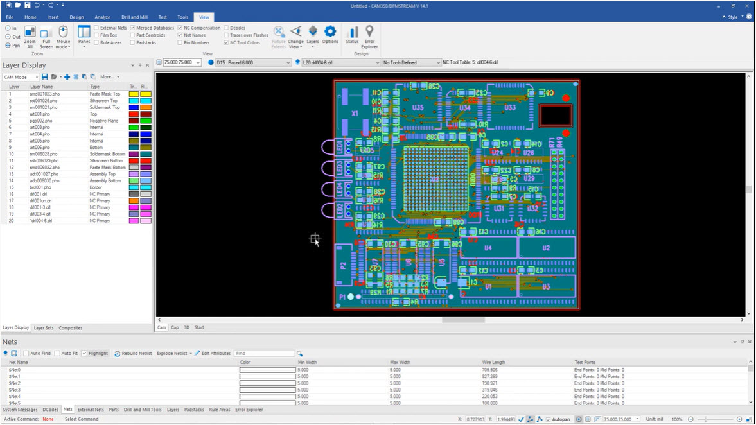Open the CAM Mode dropdown

tap(21, 77)
